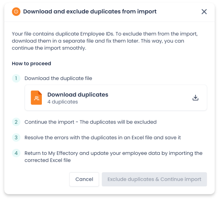This screenshot has height=200, width=219.
Task: Click the step 3 number badge
Action: point(16,138)
